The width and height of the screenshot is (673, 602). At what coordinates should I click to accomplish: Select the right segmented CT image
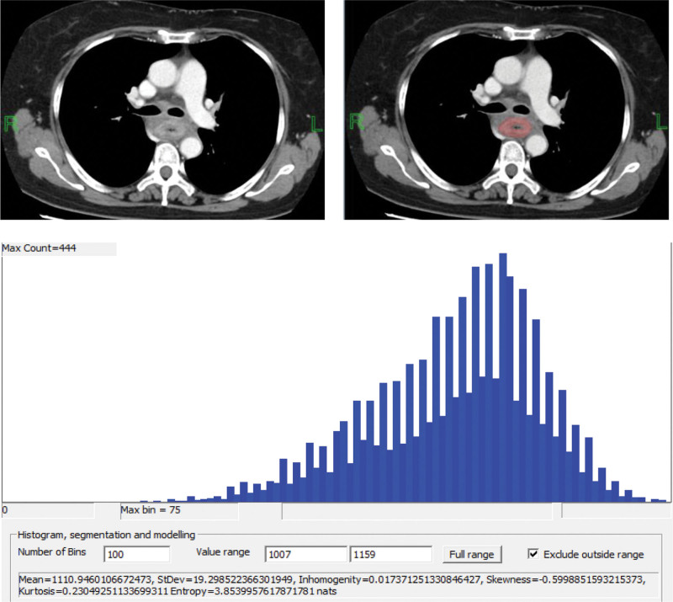click(508, 109)
